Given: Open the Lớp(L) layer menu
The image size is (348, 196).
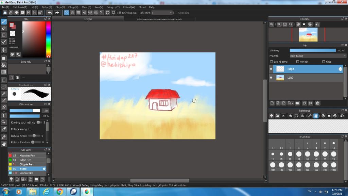Looking at the screenshot, I should click(34, 7).
